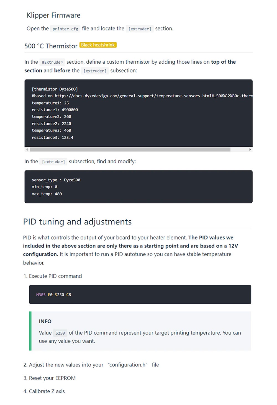Click the scrollbar right arrow under thermistor code
The image size is (277, 405).
250,149
